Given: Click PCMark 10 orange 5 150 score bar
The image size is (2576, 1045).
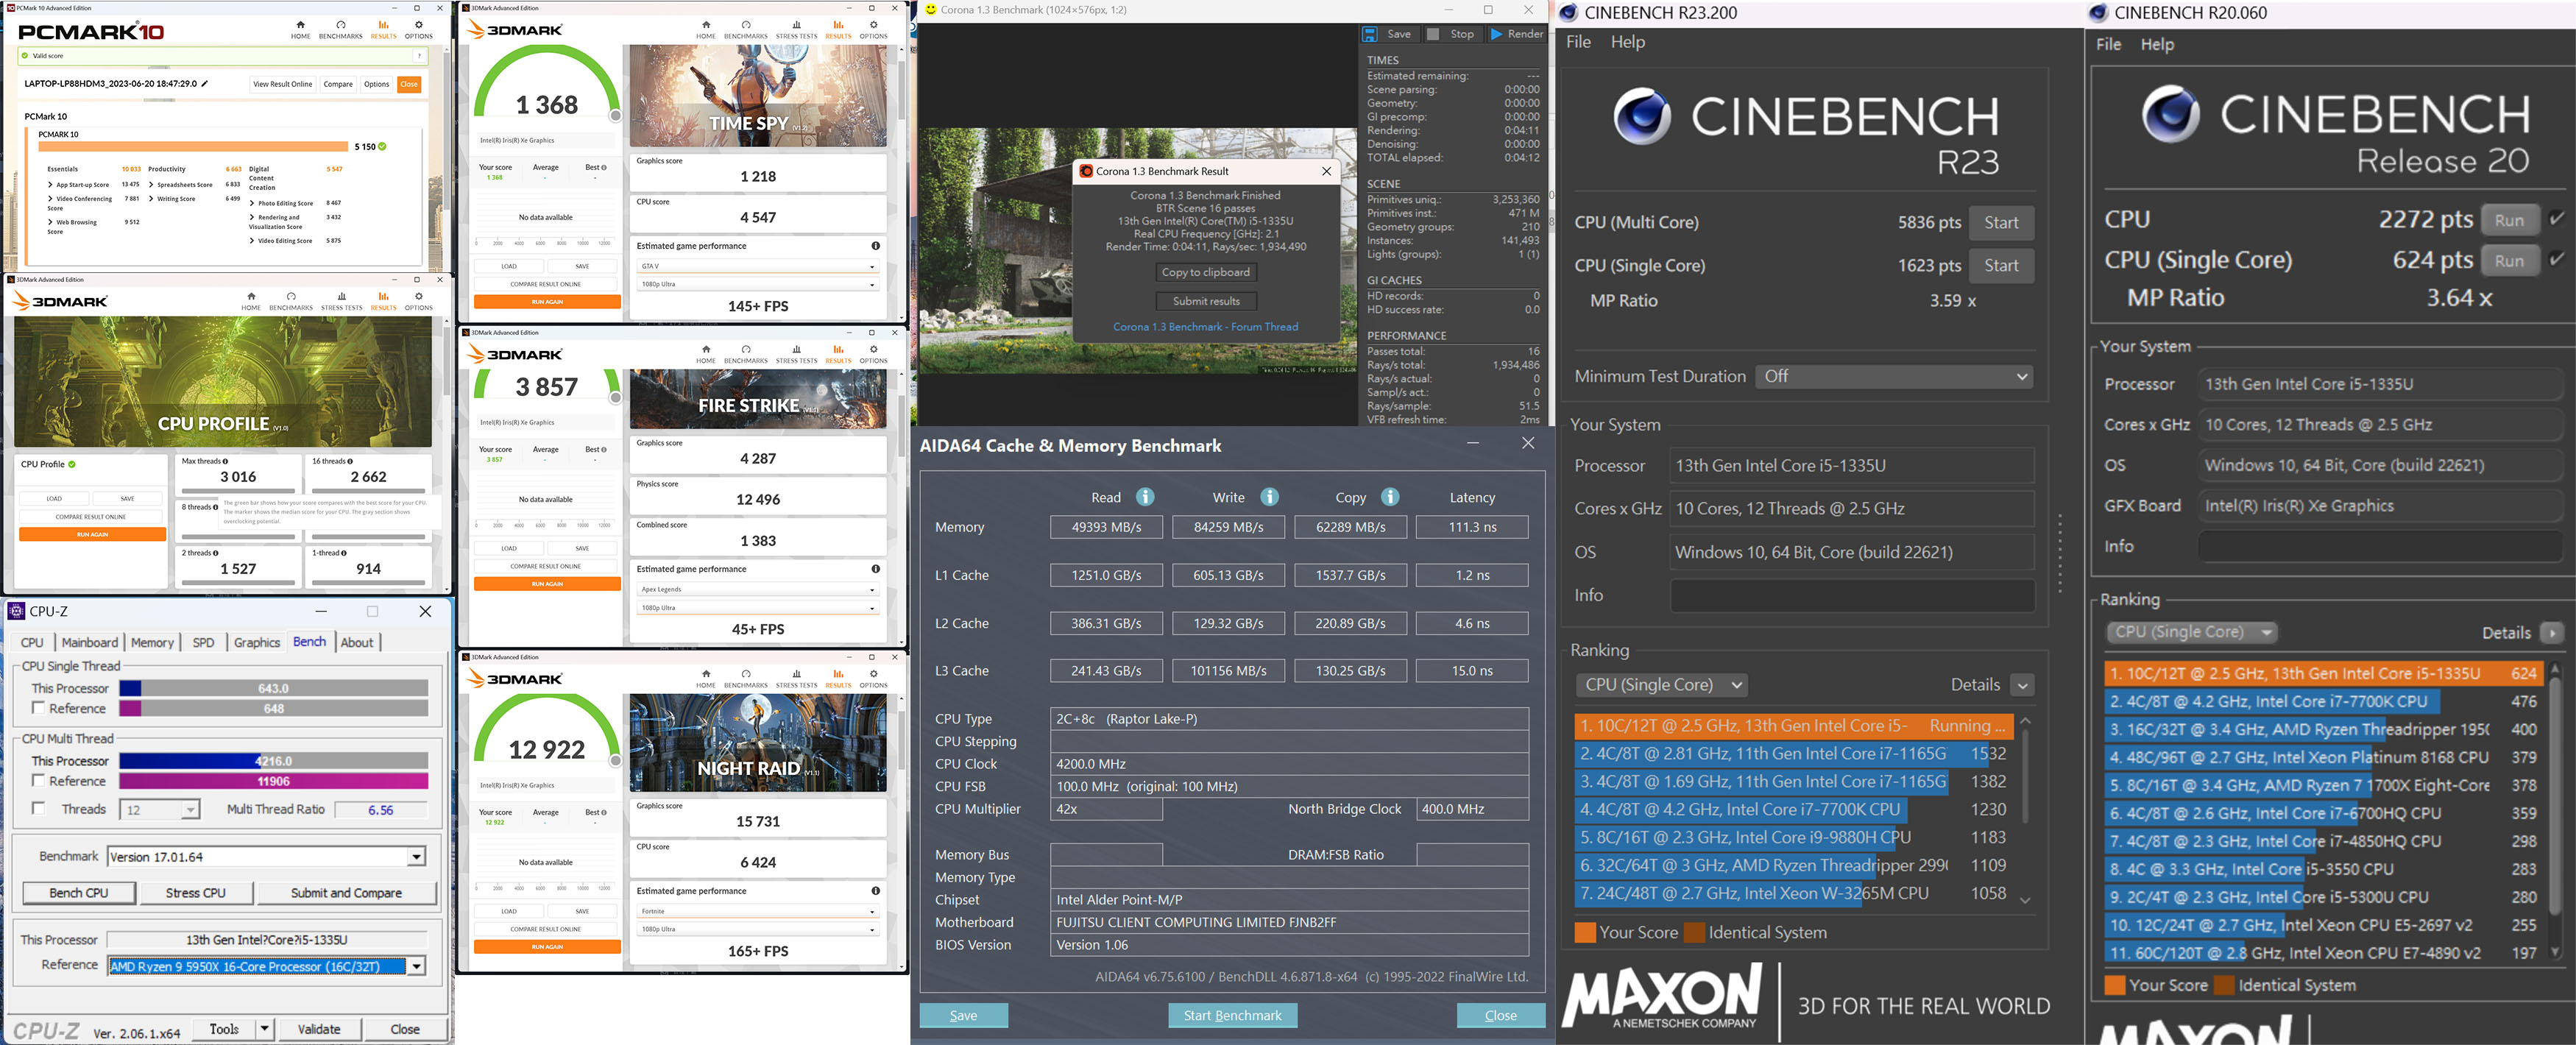Looking at the screenshot, I should [x=194, y=147].
